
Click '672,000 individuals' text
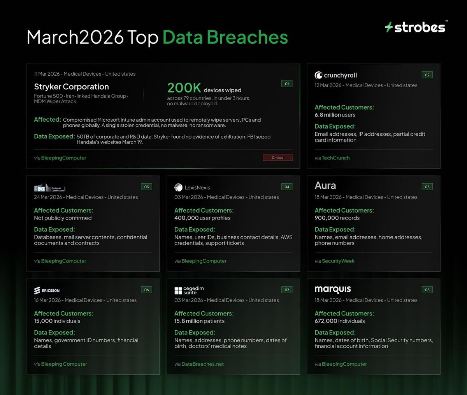tap(340, 321)
